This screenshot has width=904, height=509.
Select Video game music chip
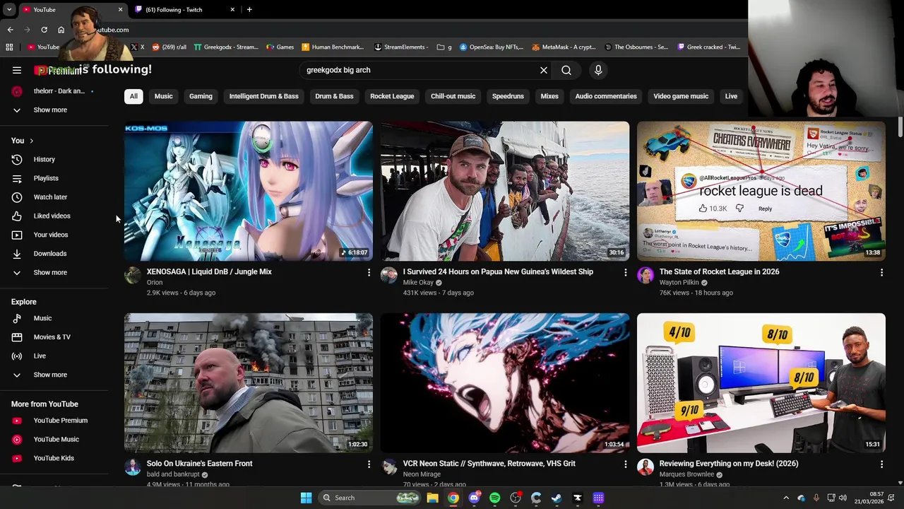[x=681, y=96]
